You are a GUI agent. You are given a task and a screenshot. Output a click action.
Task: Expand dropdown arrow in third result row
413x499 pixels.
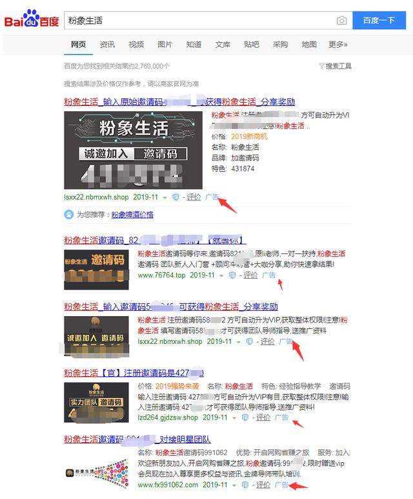238,342
